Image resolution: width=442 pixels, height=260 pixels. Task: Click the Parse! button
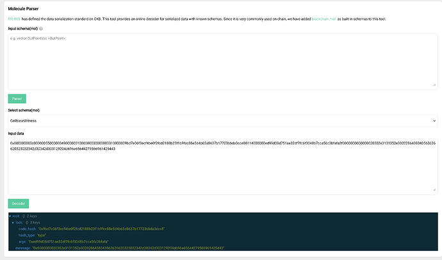[x=17, y=99]
